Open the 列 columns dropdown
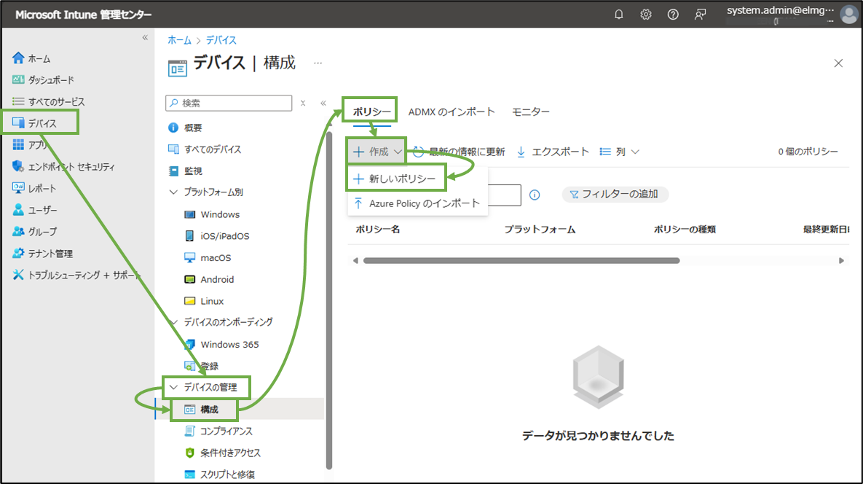The image size is (863, 484). pos(620,152)
